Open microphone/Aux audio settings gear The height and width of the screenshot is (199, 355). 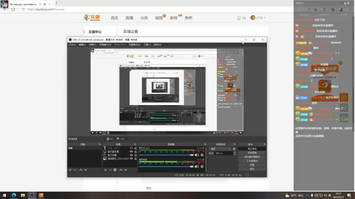coord(202,155)
